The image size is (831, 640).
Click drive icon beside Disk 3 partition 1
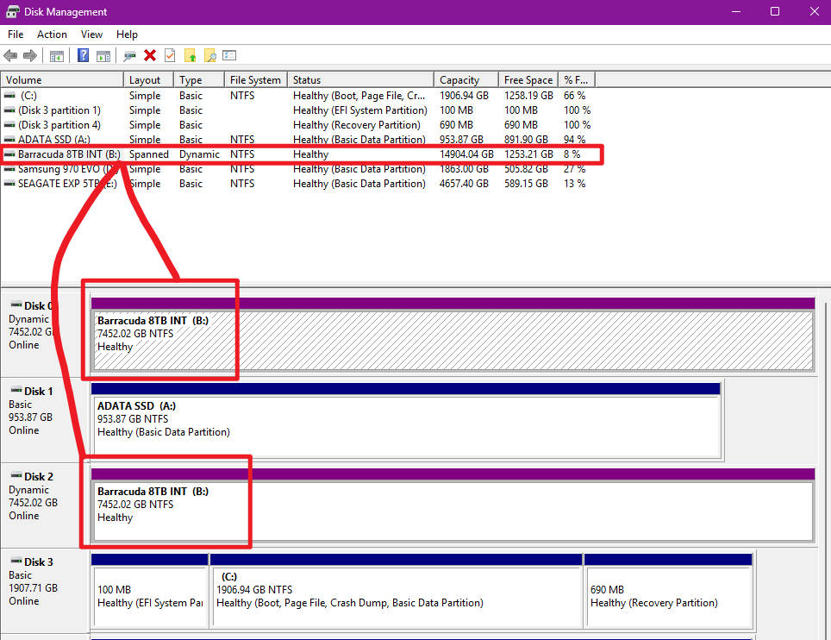click(x=9, y=110)
